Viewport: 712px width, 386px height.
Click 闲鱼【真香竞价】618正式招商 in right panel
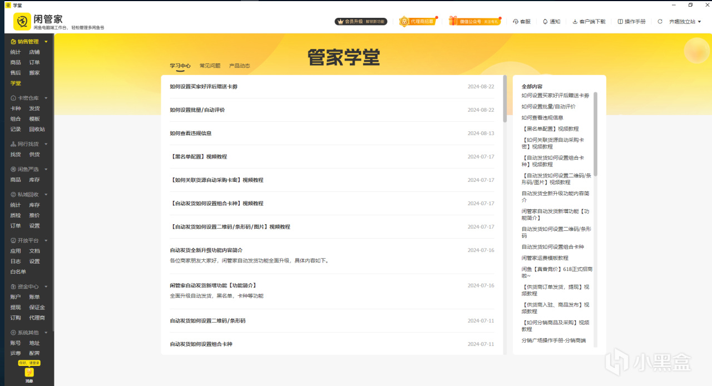click(x=557, y=273)
